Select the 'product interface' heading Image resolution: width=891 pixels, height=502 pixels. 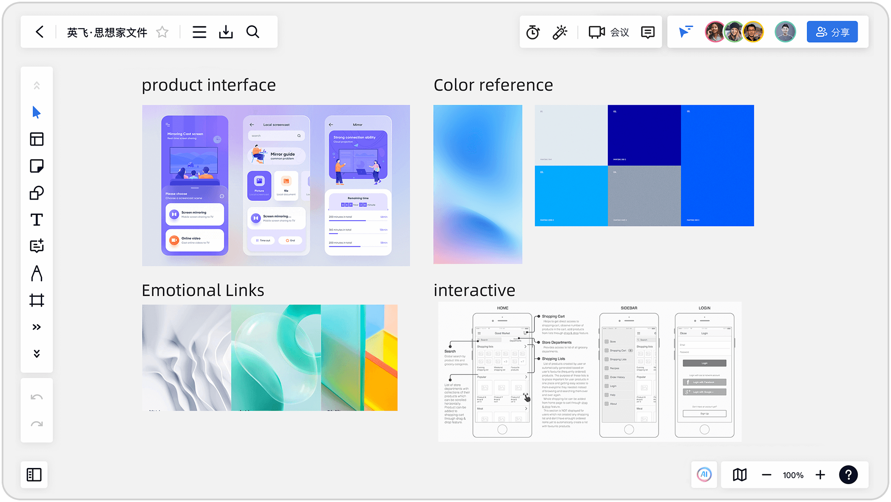click(x=209, y=85)
